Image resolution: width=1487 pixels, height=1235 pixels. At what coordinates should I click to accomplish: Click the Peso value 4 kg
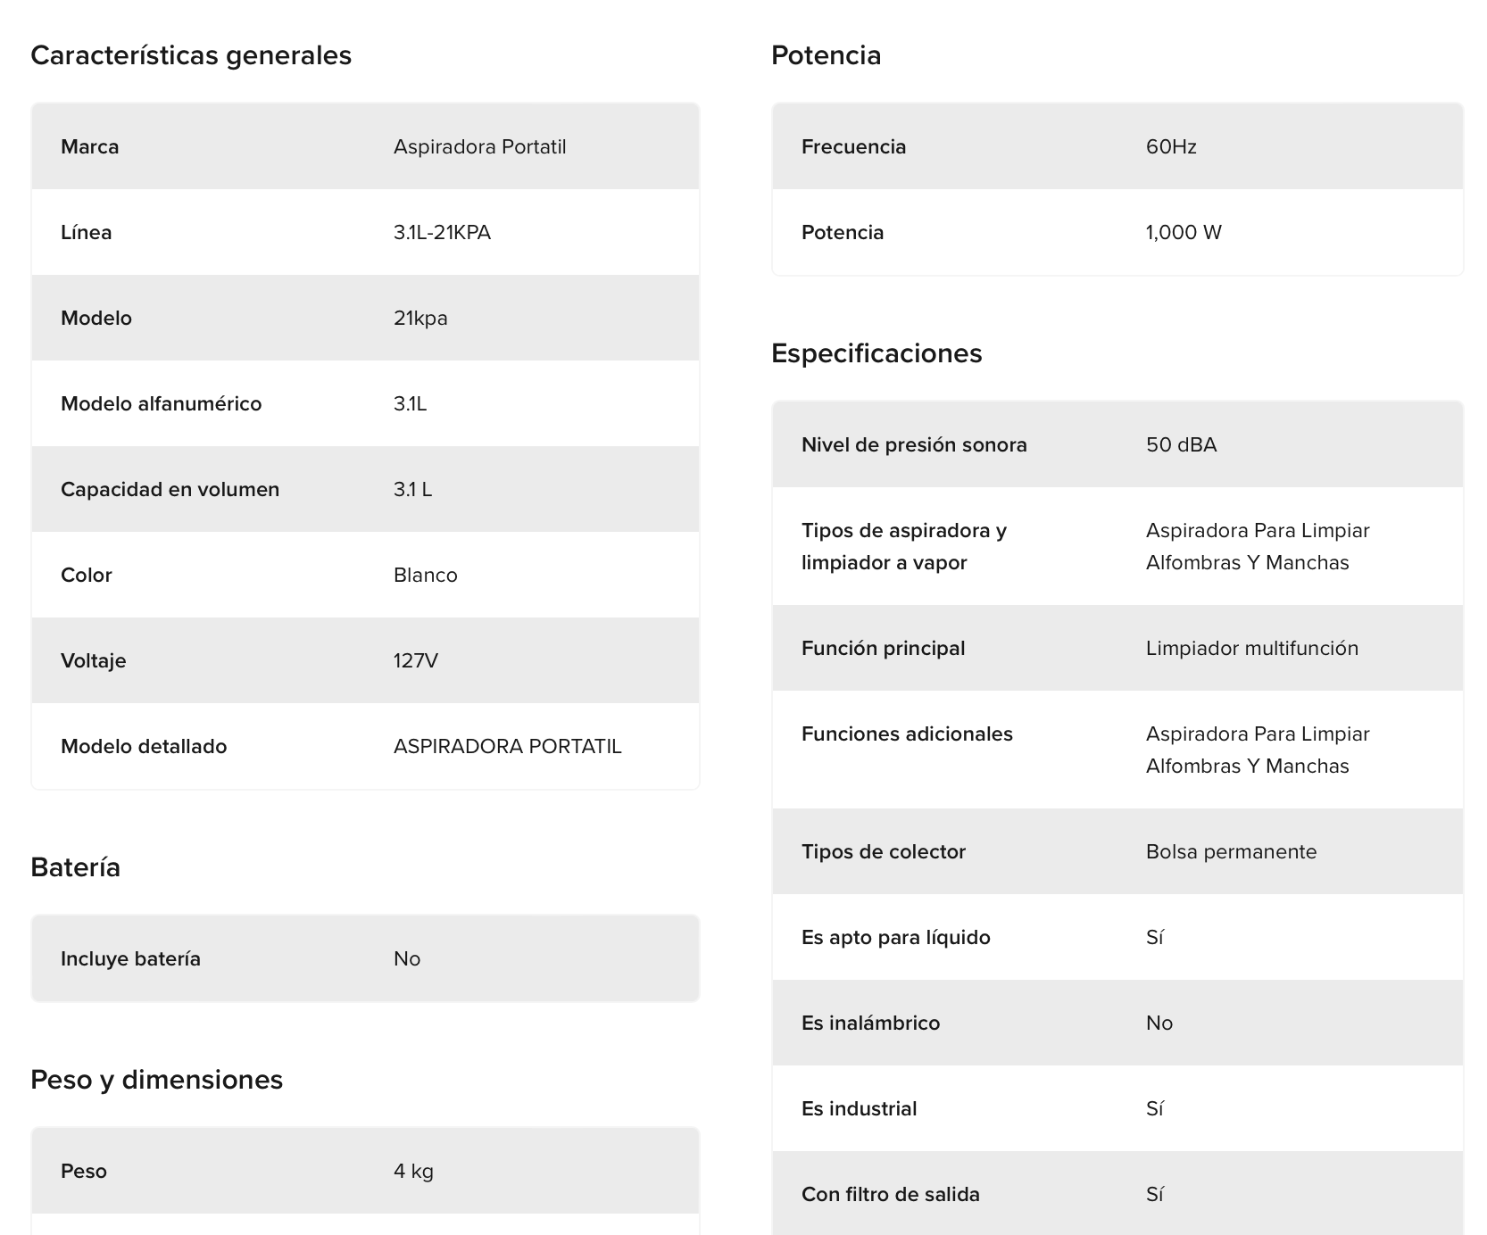tap(413, 1171)
